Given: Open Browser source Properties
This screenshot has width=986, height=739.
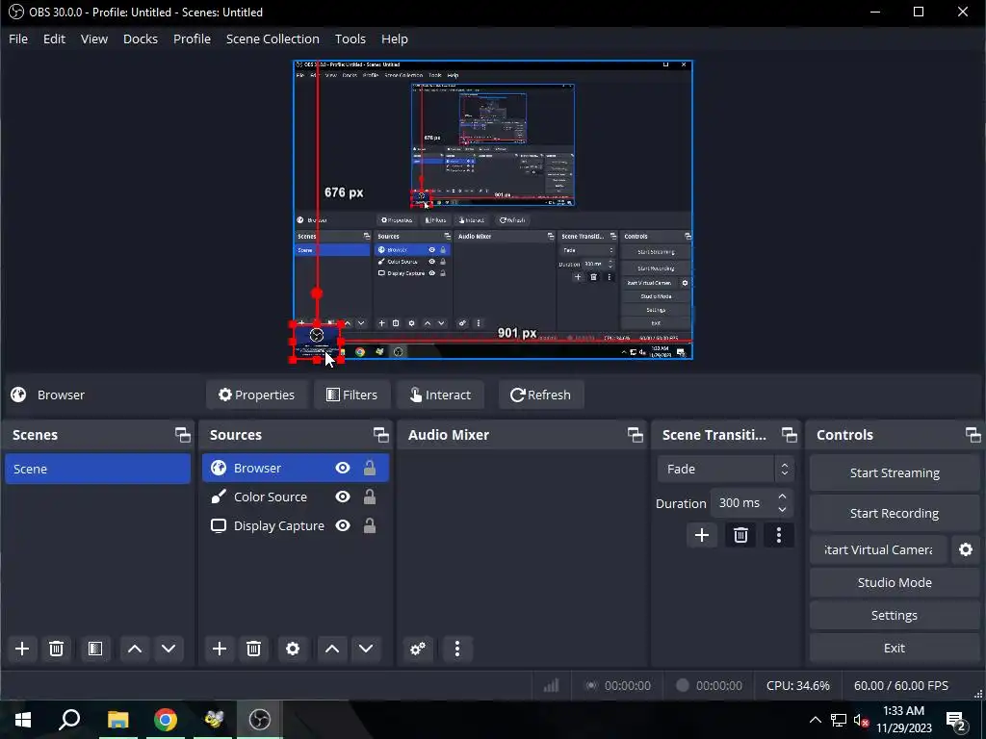Looking at the screenshot, I should [256, 395].
